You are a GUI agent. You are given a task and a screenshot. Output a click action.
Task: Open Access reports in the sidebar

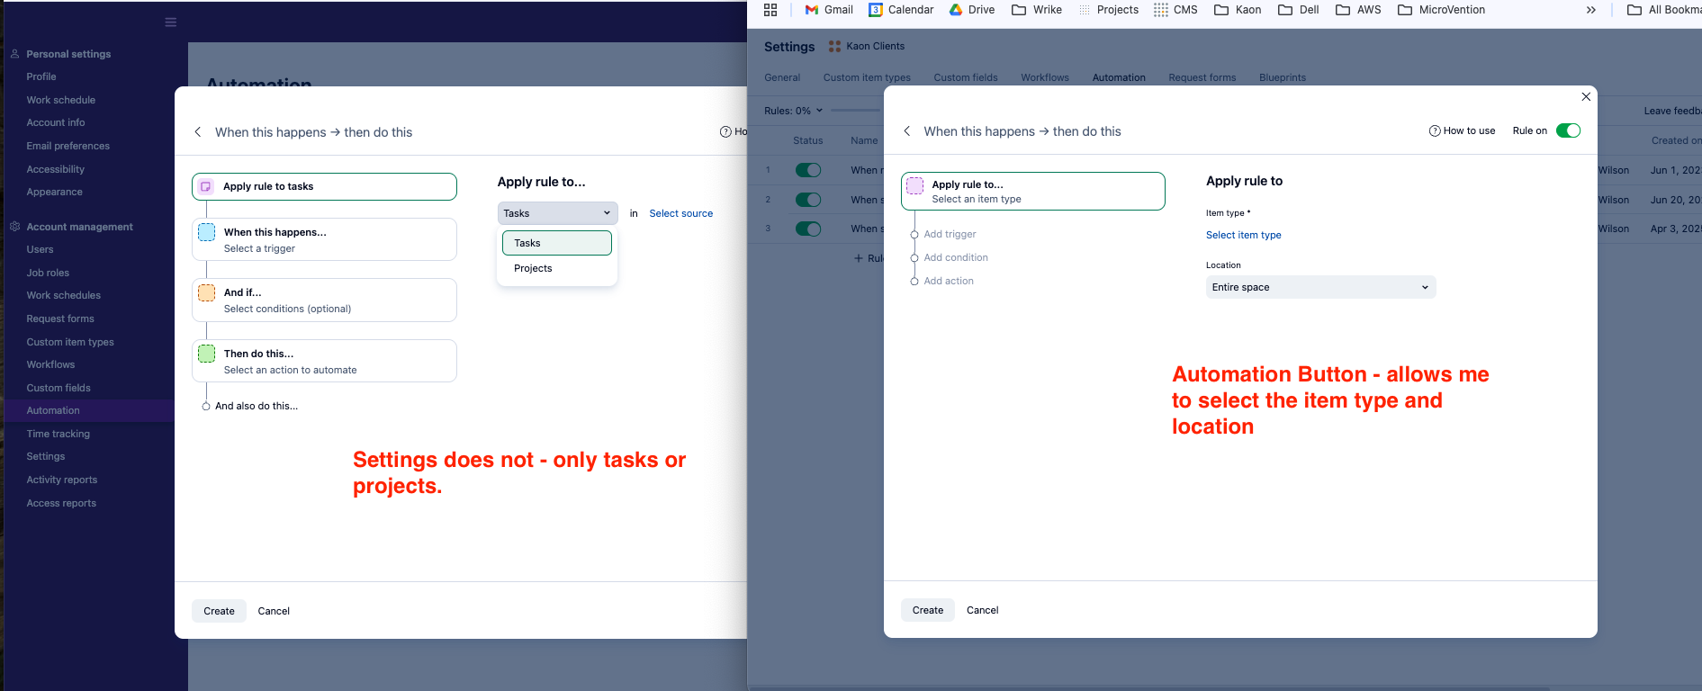point(61,503)
